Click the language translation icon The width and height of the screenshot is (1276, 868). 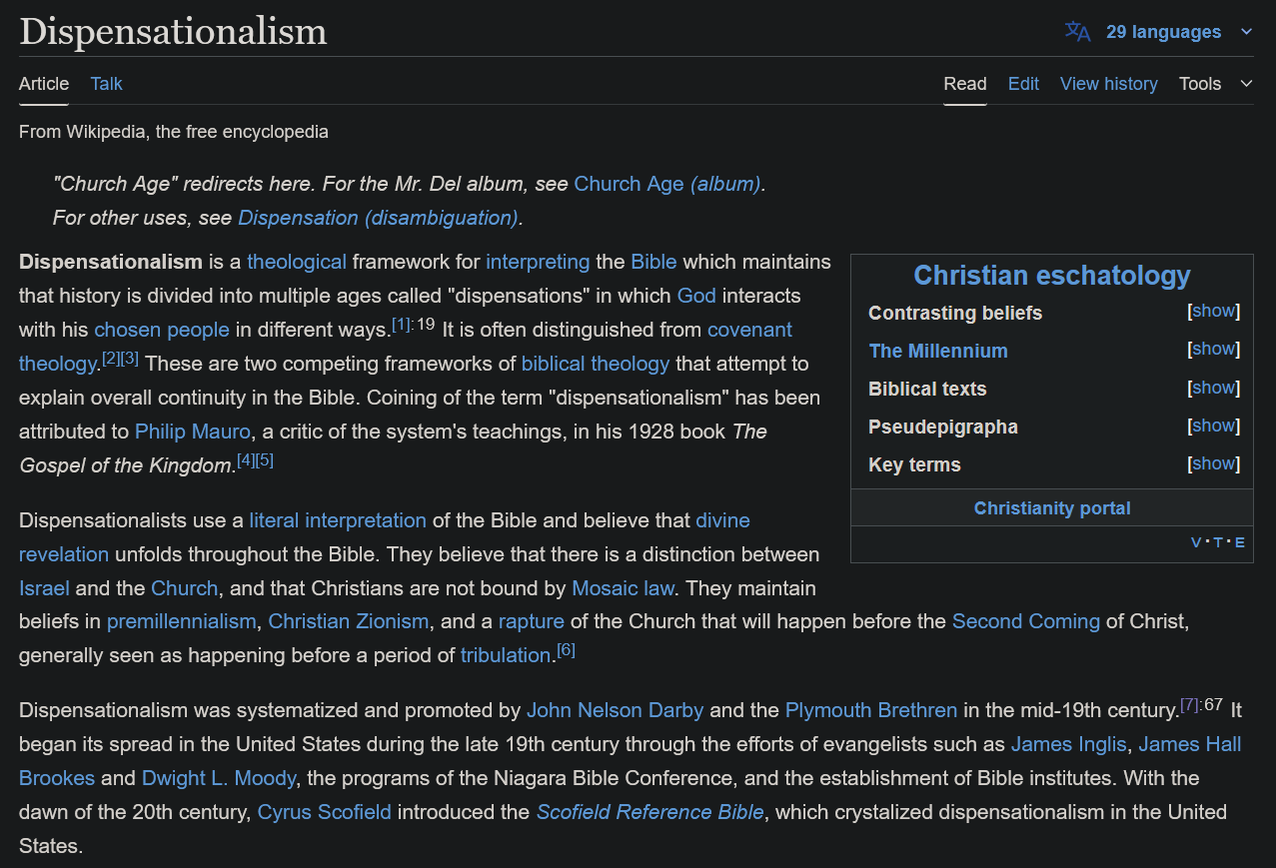point(1077,31)
